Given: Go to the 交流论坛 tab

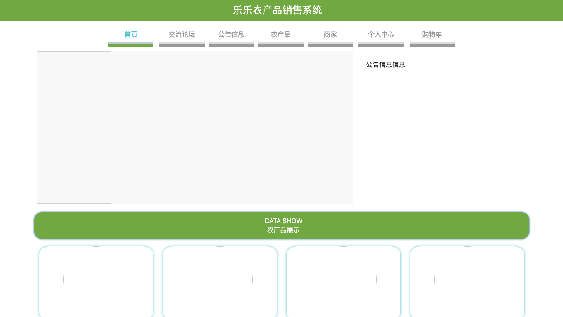Looking at the screenshot, I should click(182, 34).
